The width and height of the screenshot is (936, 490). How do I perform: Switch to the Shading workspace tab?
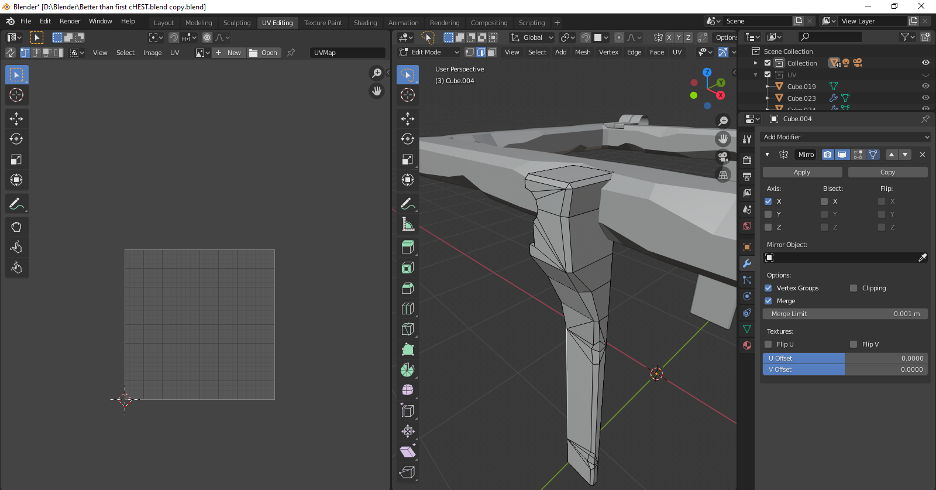pyautogui.click(x=365, y=23)
